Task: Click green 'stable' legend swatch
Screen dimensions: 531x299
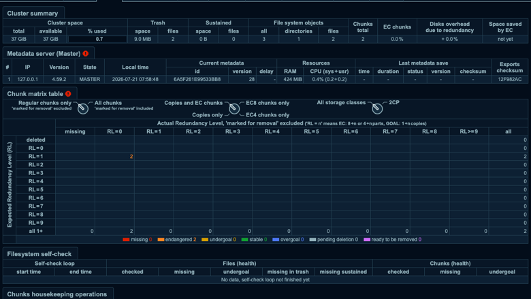Action: [245, 239]
